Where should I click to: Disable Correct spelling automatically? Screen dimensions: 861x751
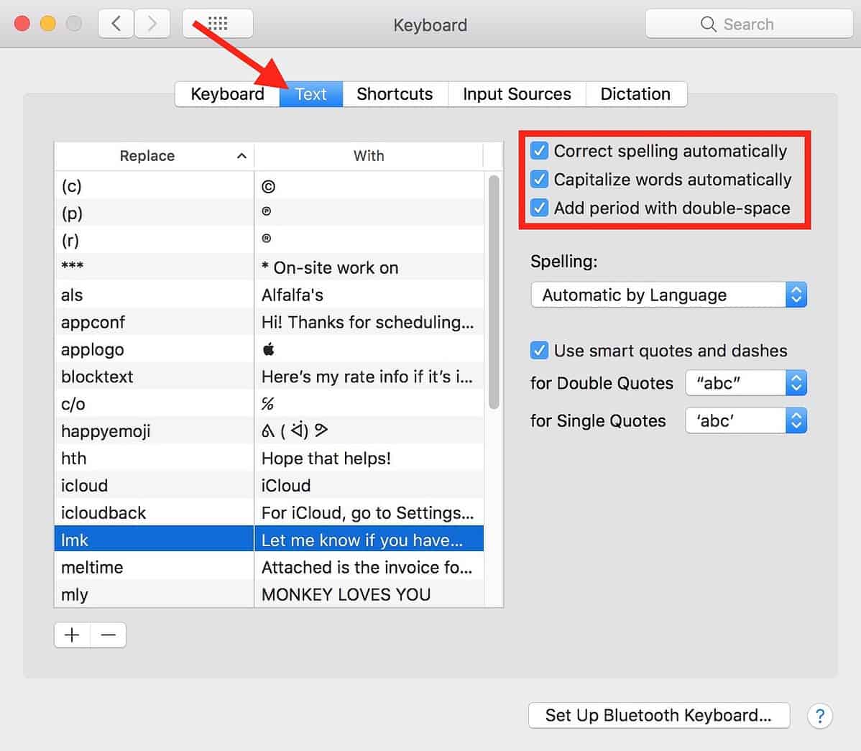[540, 151]
